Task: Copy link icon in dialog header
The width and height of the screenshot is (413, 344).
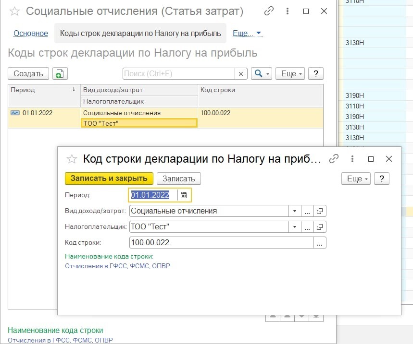Action: point(334,159)
